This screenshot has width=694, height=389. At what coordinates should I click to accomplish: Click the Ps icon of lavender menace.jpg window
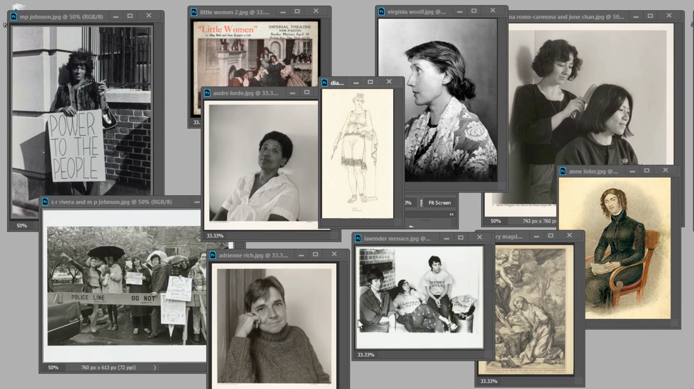point(358,238)
